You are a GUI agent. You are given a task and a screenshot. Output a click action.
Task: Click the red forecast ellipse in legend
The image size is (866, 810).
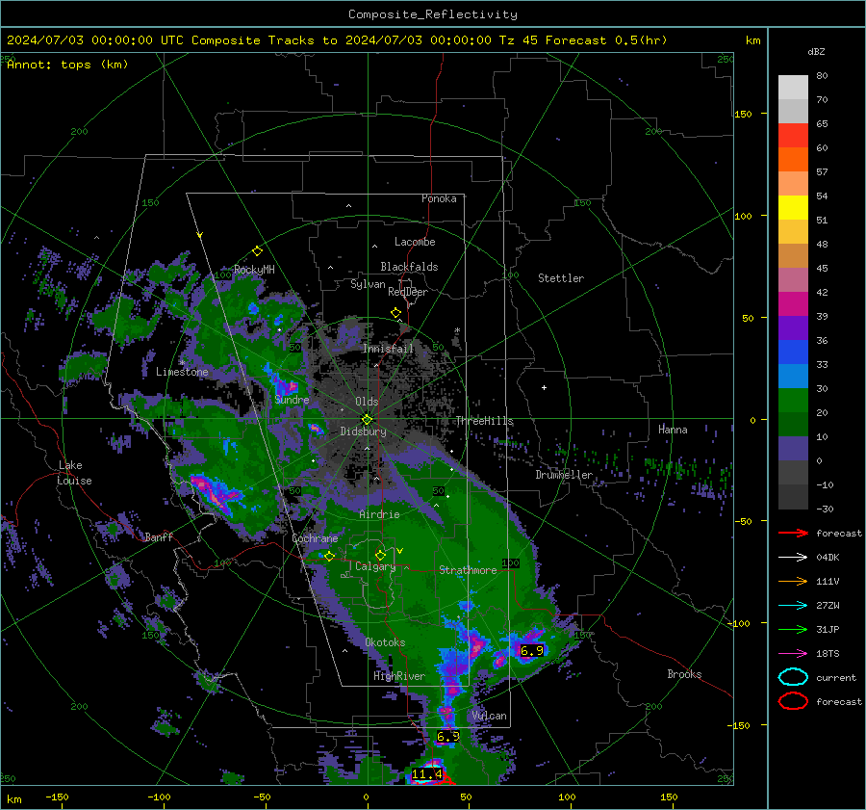(793, 701)
